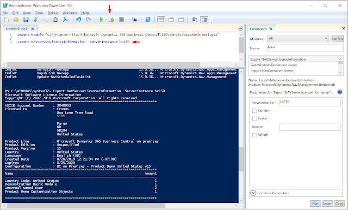Screen dimensions: 348x210
Task: Paste with the clipboard icon
Action: coord(55,20)
